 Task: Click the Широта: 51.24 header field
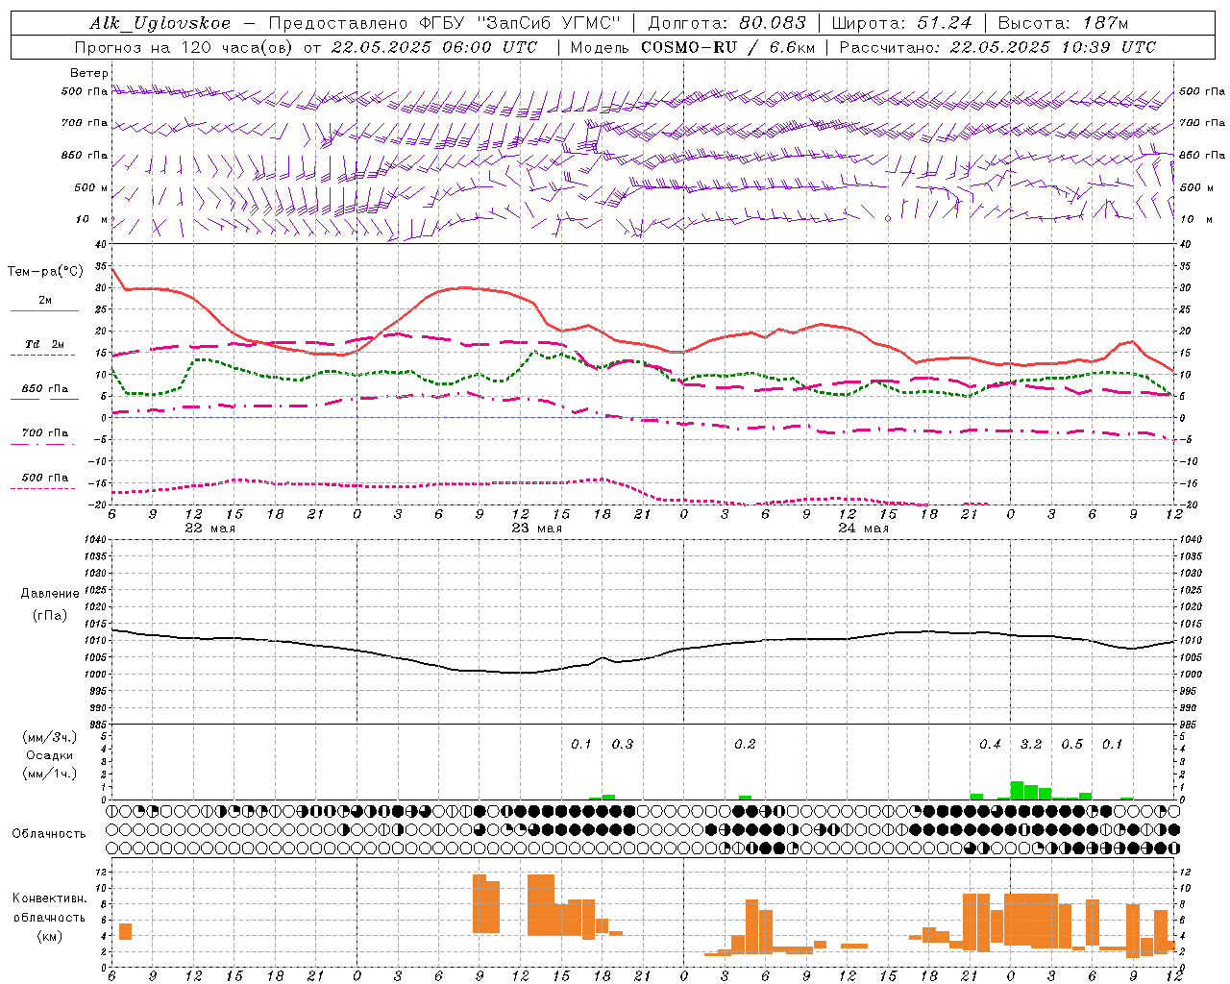[x=901, y=23]
